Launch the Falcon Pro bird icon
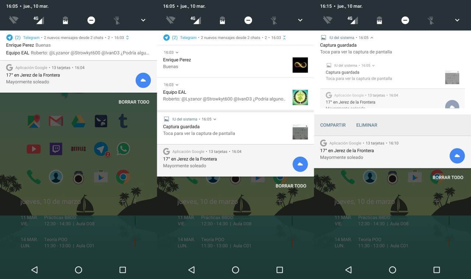 (101, 121)
